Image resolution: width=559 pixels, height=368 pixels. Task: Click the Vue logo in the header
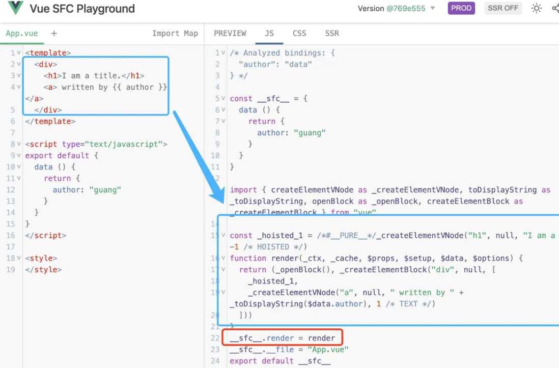(x=15, y=8)
